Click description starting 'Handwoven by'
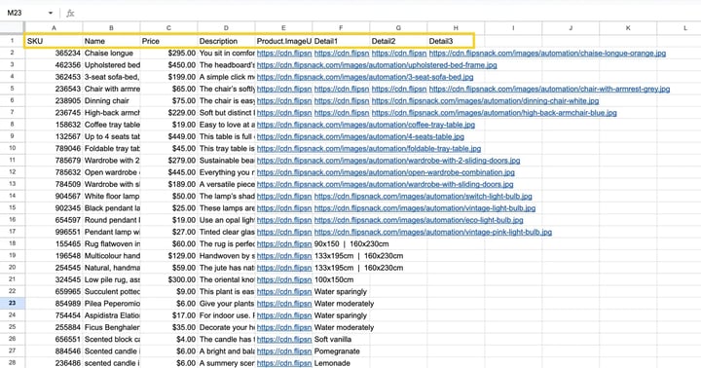701x368 pixels. (x=226, y=256)
